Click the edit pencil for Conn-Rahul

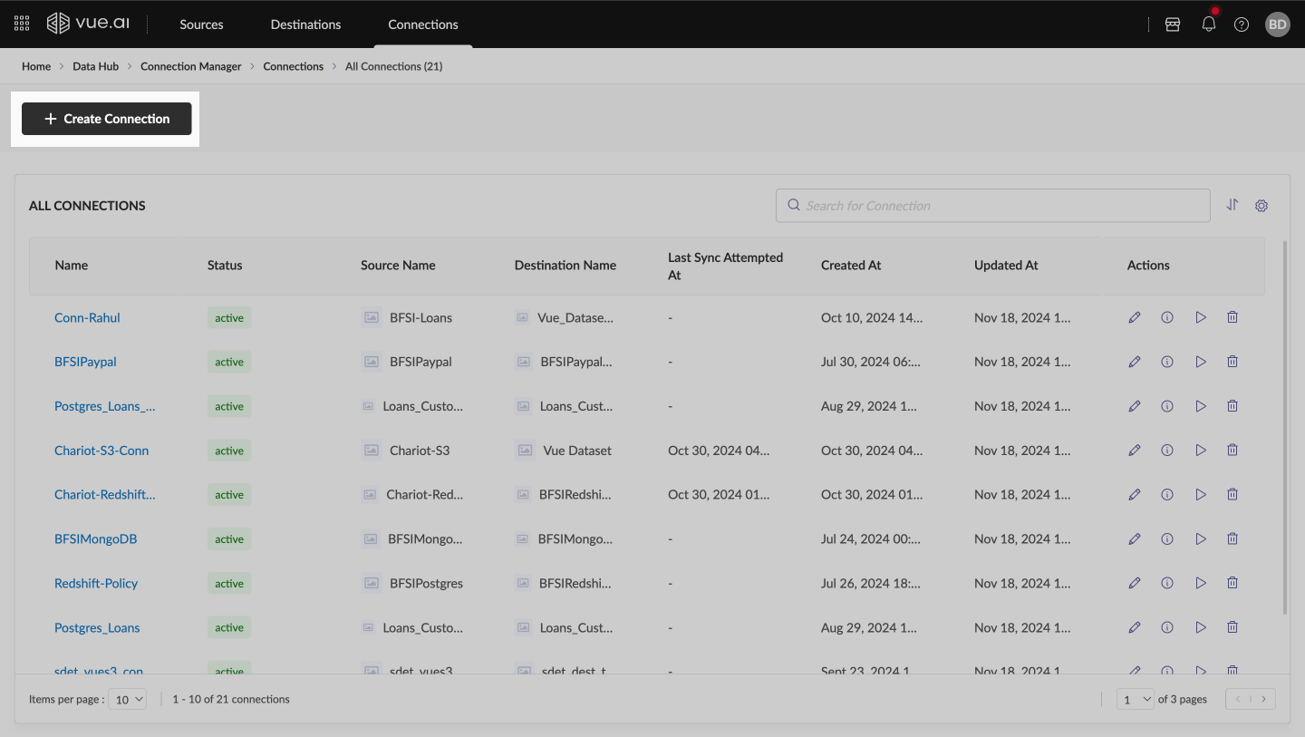click(1134, 317)
